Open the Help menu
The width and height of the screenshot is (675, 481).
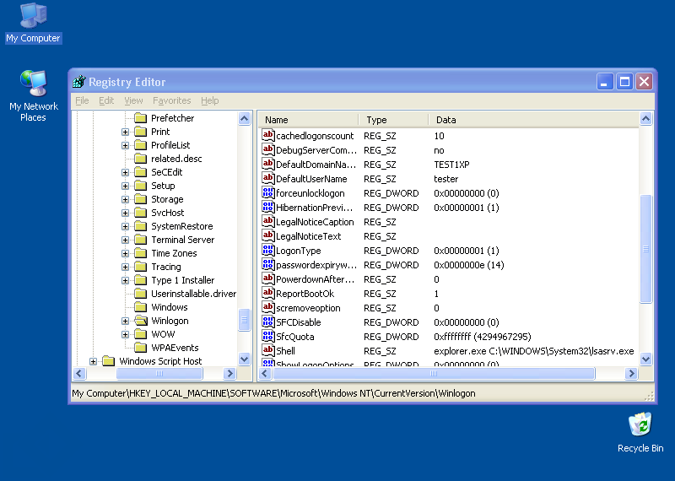[x=209, y=100]
